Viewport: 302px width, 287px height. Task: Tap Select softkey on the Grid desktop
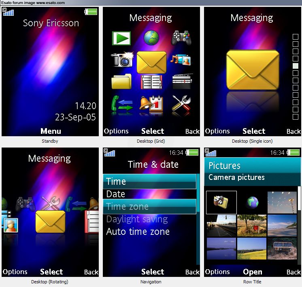click(153, 131)
